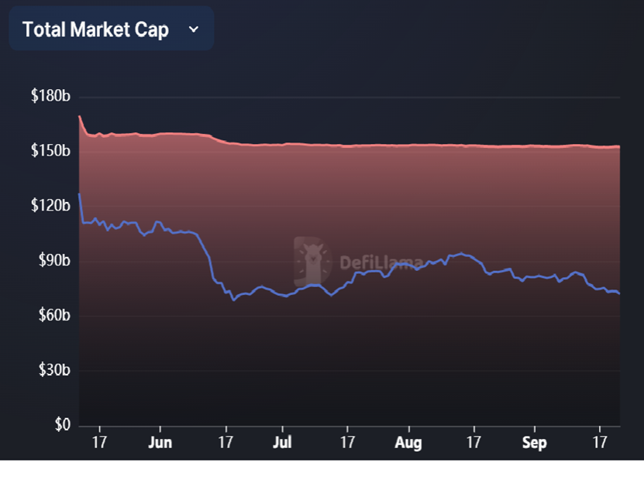This screenshot has width=644, height=483.
Task: Click the leftmost 17 date axis label
Action: pyautogui.click(x=98, y=443)
